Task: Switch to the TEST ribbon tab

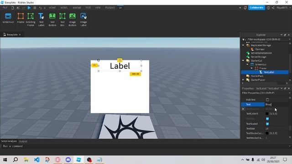Action: tap(88, 8)
